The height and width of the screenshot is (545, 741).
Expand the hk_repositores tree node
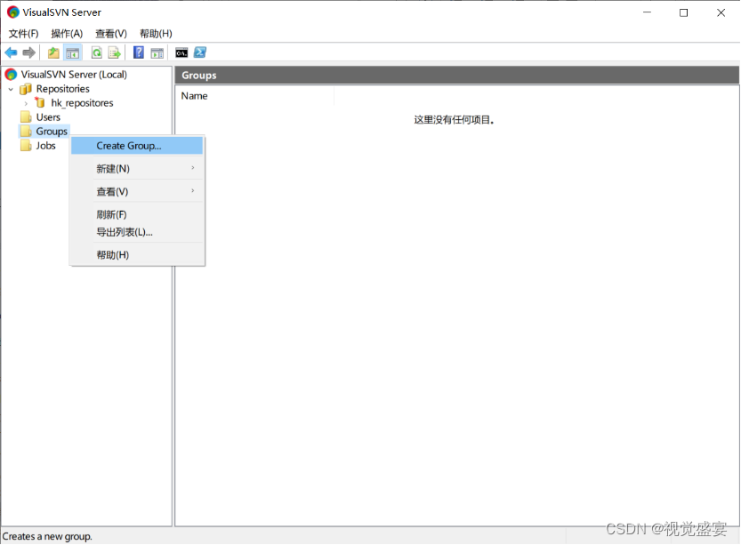[x=26, y=103]
